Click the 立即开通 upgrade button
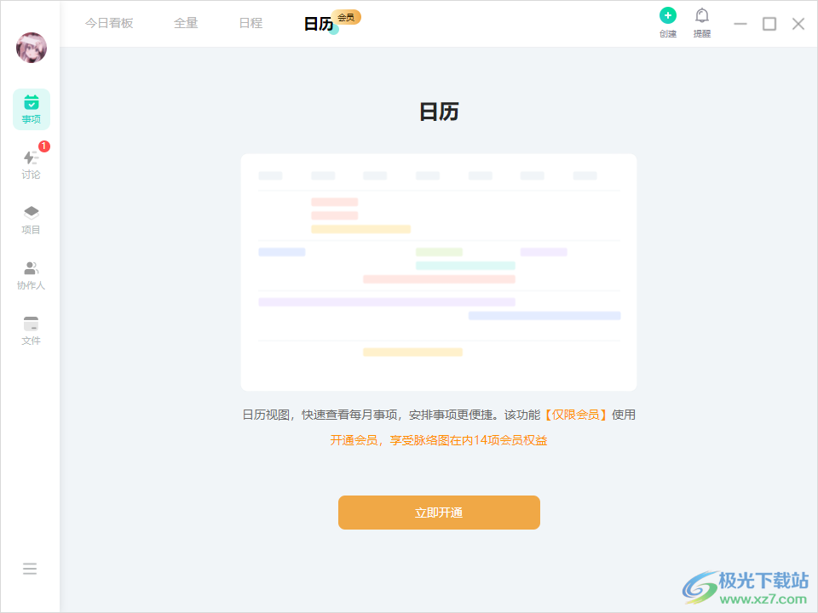The image size is (818, 613). coord(439,513)
